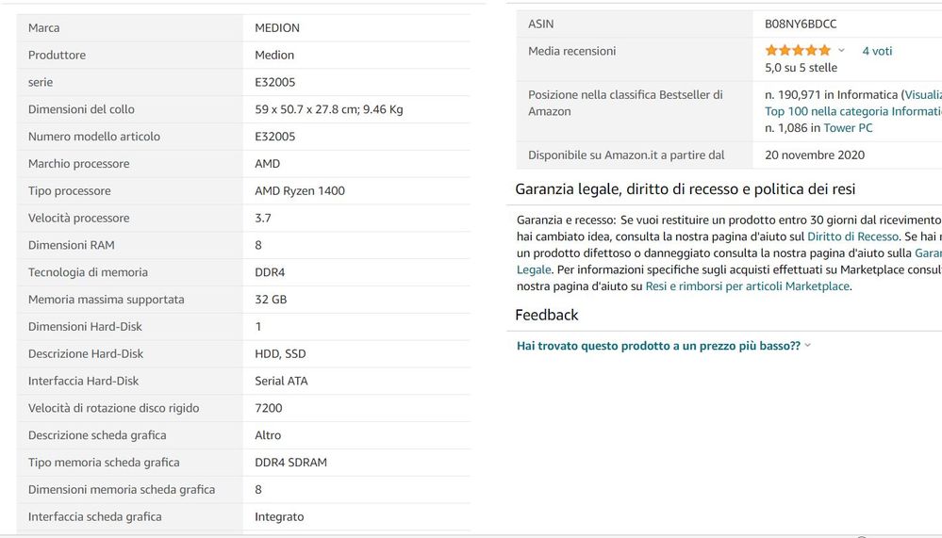This screenshot has width=942, height=538.
Task: Select the "Marca" row label
Action: click(x=44, y=28)
